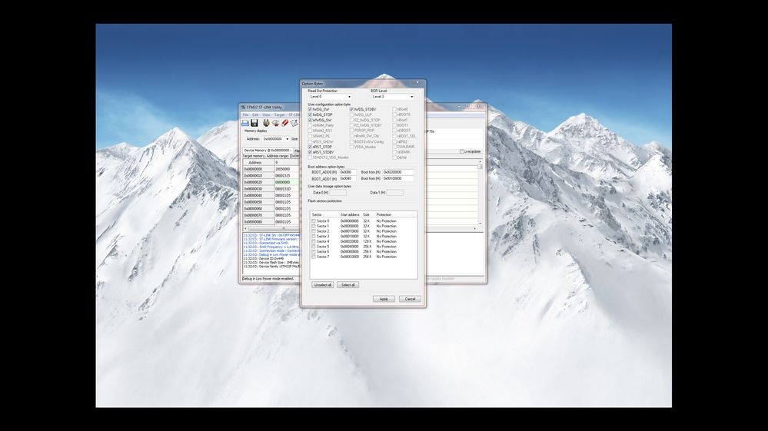This screenshot has width=768, height=431.
Task: Open the Address dropdown in Memory display
Action: tap(276, 139)
